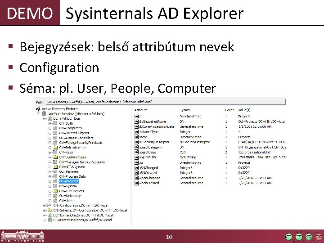This screenshot has height=243, width=324.
Task: Click the NTSecurityDescriptor syntax cell
Action: pyautogui.click(x=195, y=142)
